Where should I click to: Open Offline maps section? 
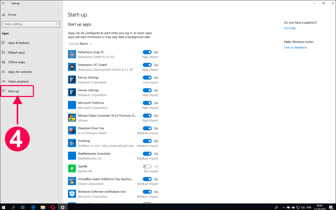[17, 62]
